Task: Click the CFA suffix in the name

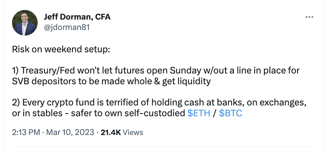Action: (103, 17)
